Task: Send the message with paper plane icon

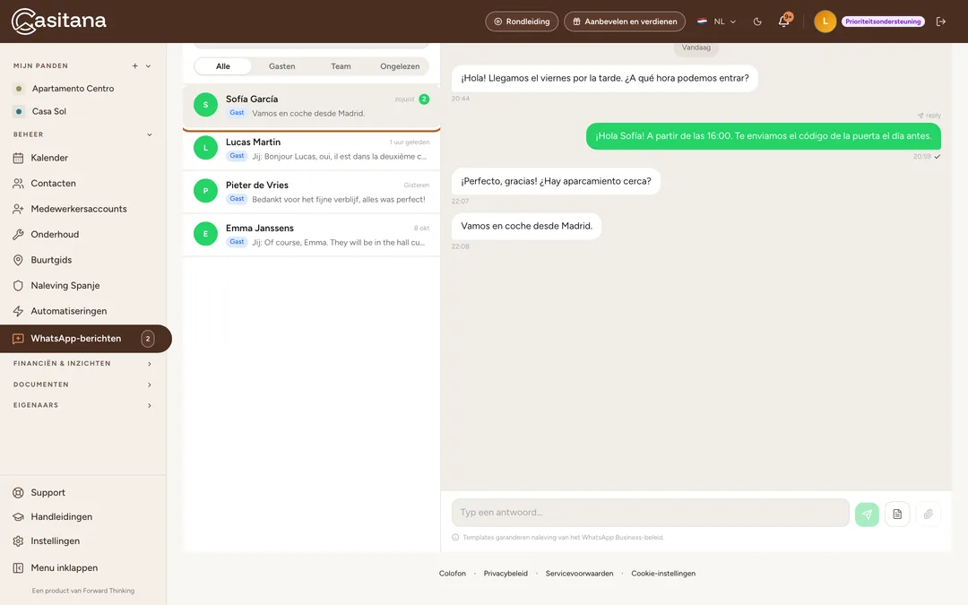Action: [867, 514]
